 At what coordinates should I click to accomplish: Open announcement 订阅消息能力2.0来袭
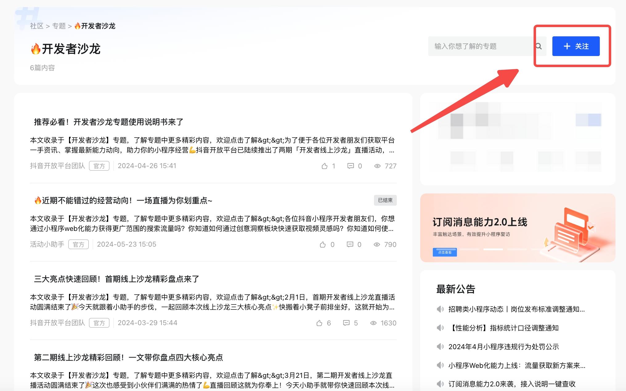512,384
